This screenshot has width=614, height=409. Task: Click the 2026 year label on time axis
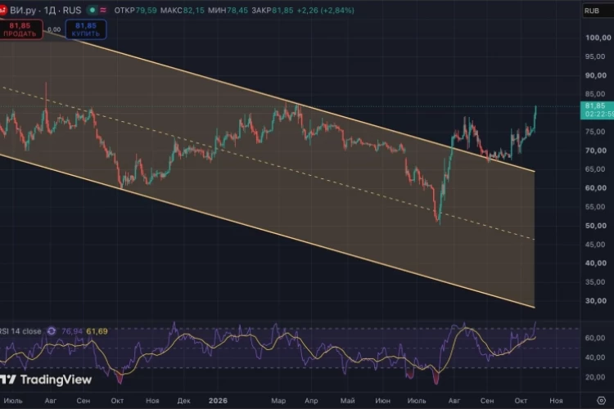click(x=218, y=400)
